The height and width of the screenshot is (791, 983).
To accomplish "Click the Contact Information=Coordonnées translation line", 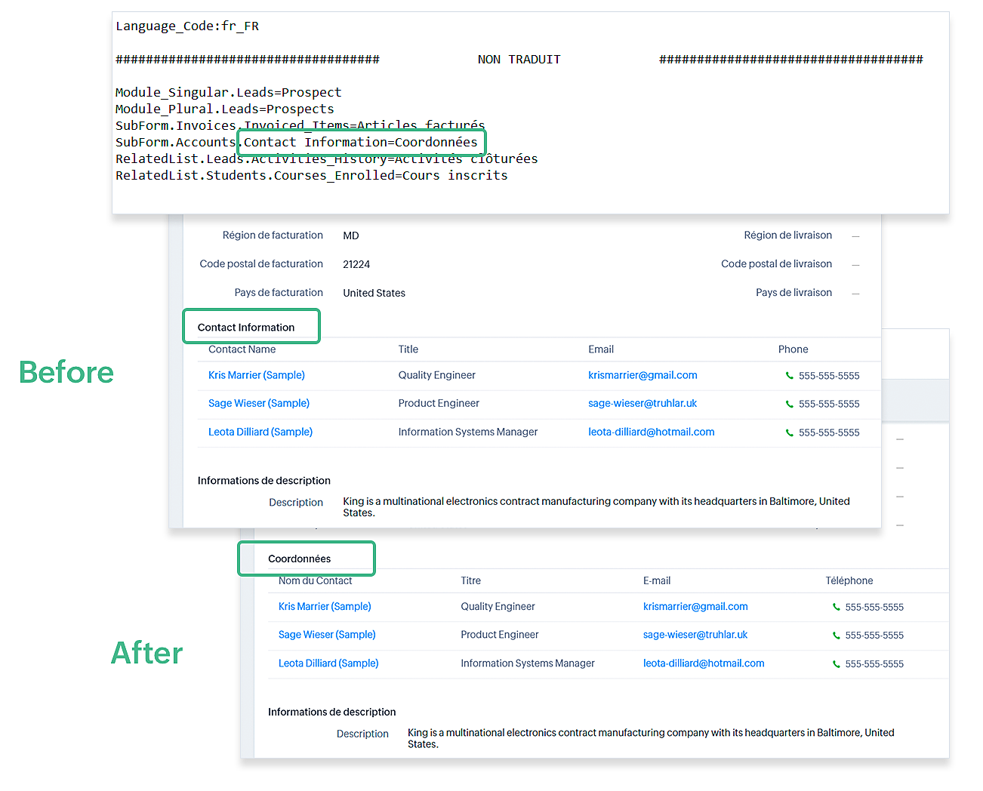I will click(x=360, y=143).
